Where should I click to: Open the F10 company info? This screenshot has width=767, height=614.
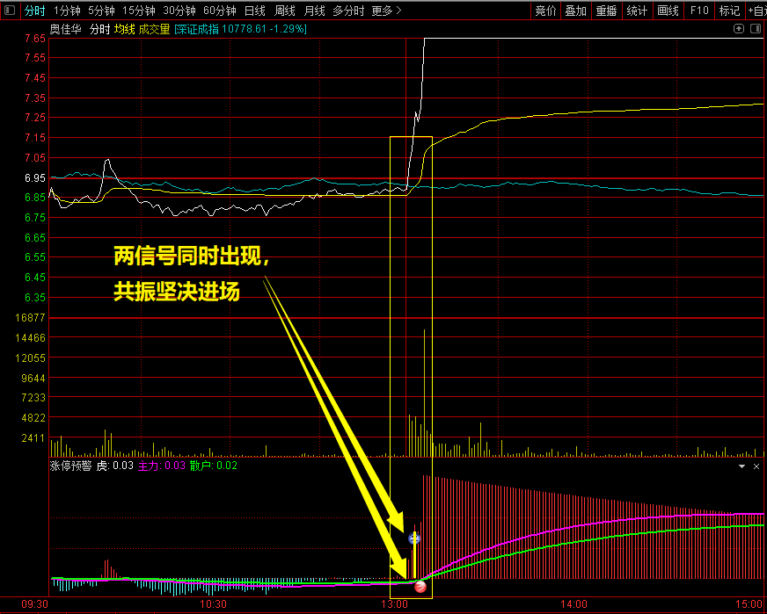(698, 11)
